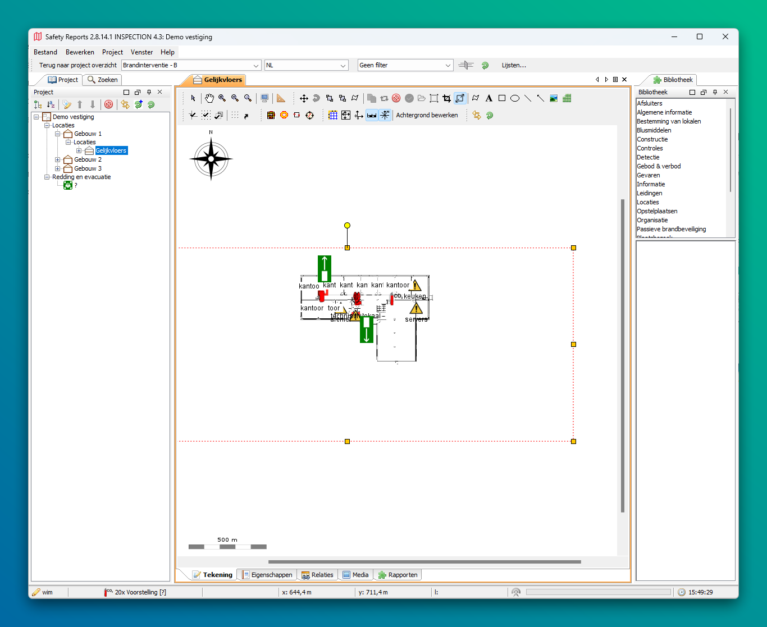The height and width of the screenshot is (627, 767).
Task: Click the zoom in magnifier tool
Action: point(222,98)
